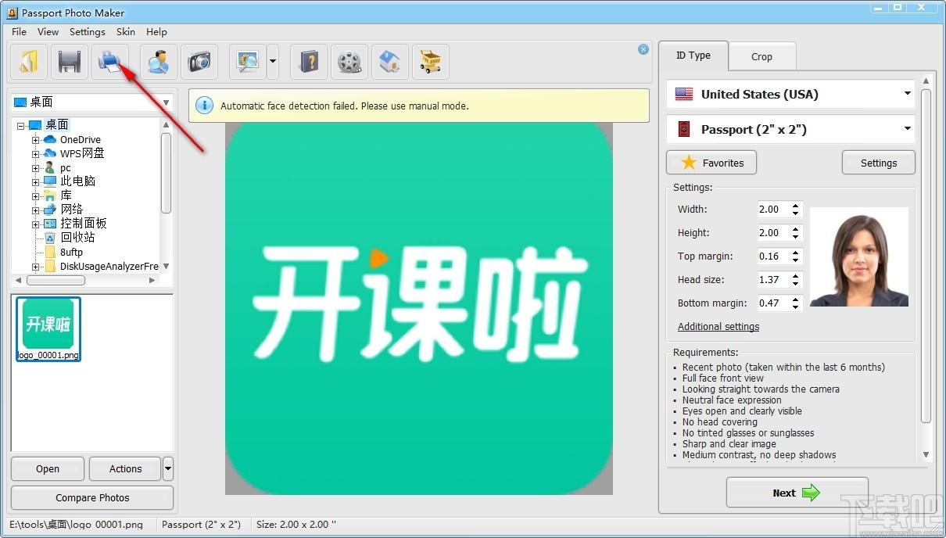Open the United States country dropdown
Screen dimensions: 946x538
pos(790,94)
